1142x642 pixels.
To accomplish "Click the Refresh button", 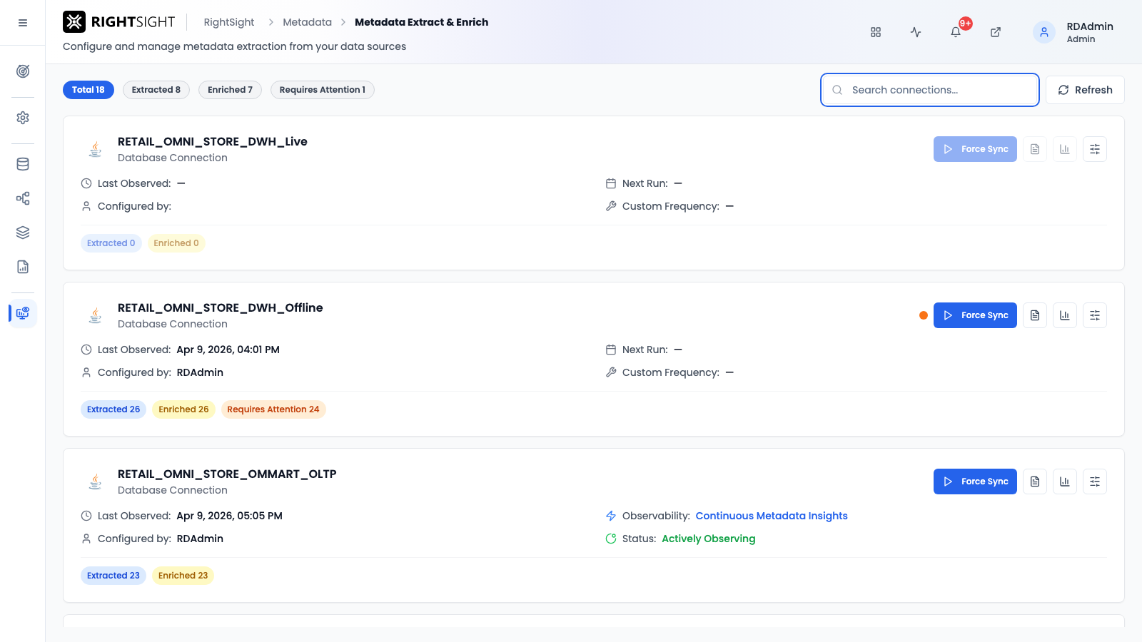I will (x=1085, y=90).
